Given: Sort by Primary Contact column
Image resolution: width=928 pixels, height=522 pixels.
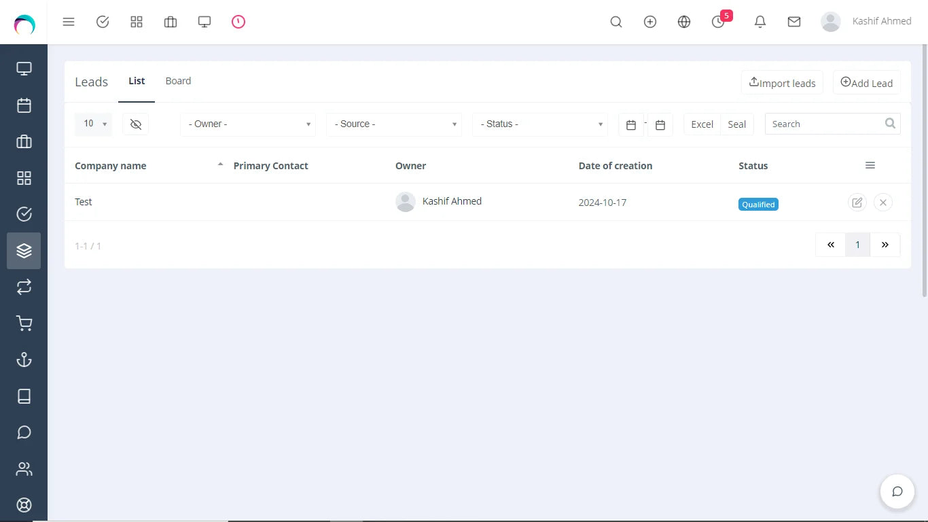Looking at the screenshot, I should 271,166.
